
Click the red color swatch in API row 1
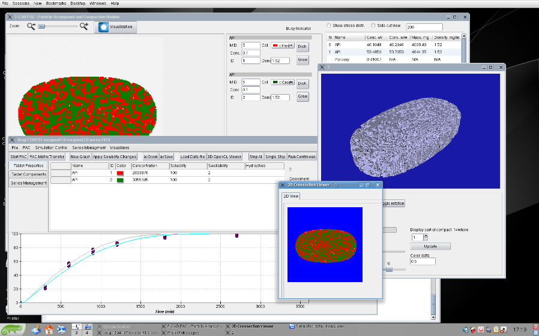pyautogui.click(x=120, y=173)
